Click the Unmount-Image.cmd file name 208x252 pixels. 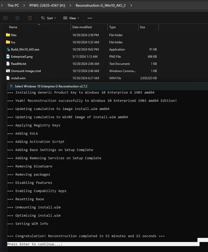pyautogui.click(x=26, y=71)
